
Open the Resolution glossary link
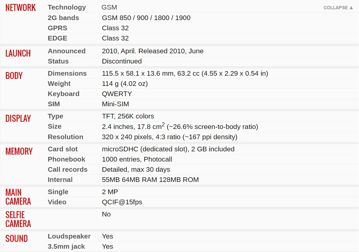tap(65, 137)
